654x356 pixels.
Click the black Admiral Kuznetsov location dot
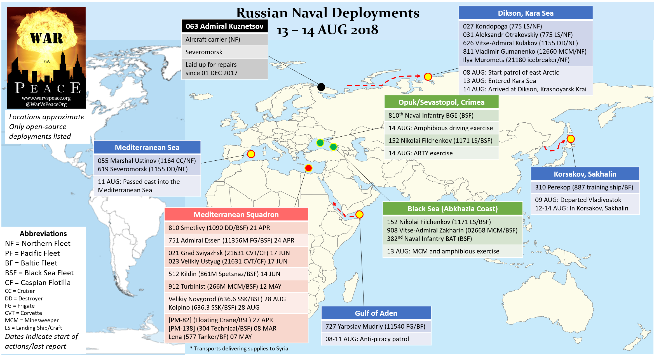click(x=321, y=87)
